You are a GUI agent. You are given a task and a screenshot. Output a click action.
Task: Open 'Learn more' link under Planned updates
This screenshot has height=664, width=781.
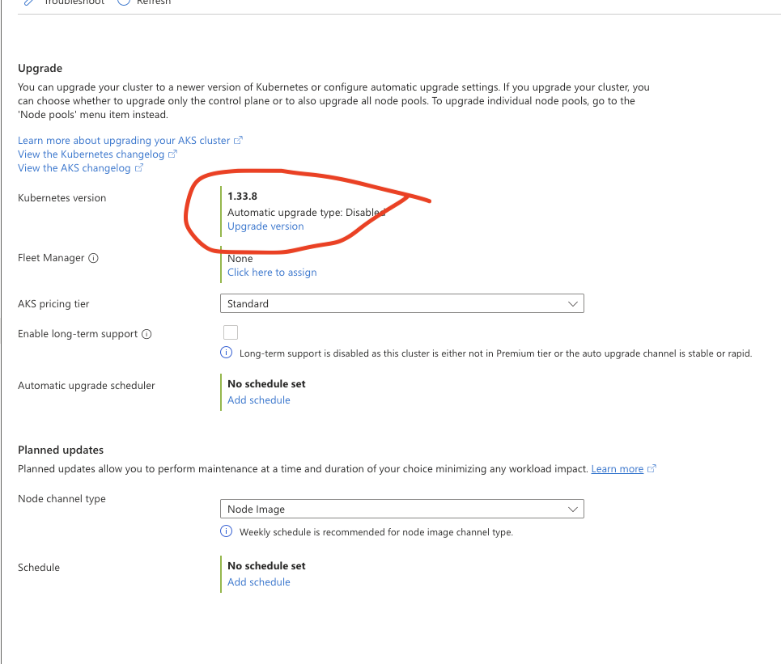[618, 469]
